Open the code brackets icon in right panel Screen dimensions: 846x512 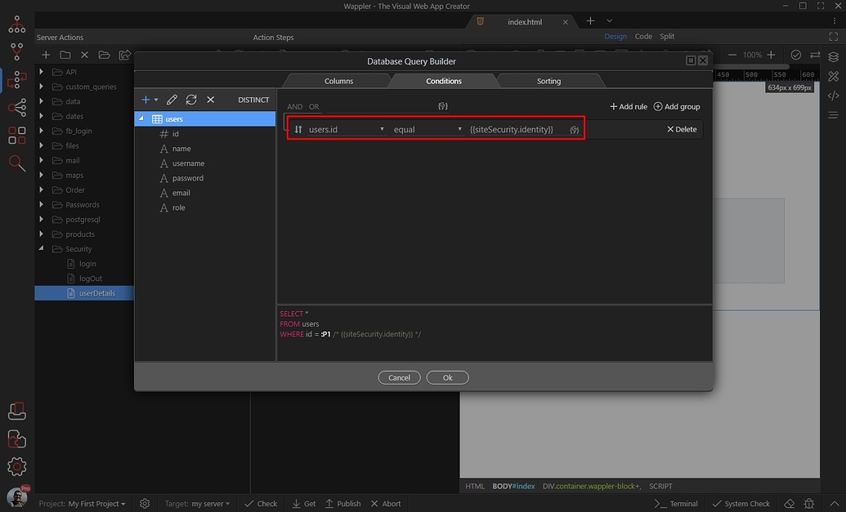(x=834, y=96)
